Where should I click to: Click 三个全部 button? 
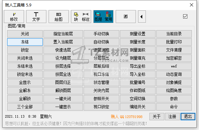pyautogui.click(x=25, y=107)
